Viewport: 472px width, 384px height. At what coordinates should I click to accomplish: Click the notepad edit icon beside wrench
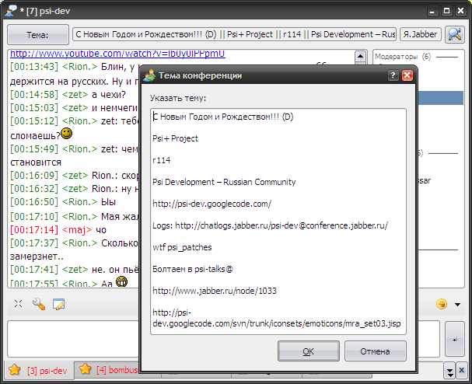click(58, 304)
